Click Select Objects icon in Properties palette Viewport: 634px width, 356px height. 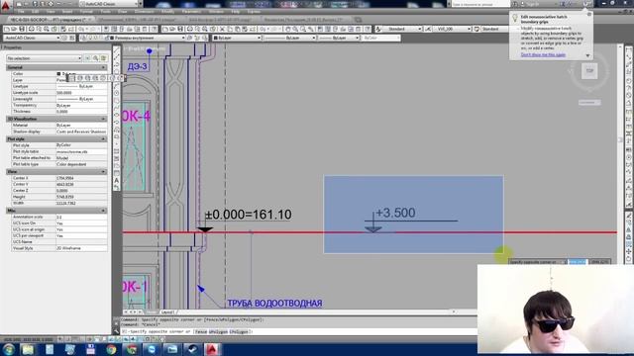[x=95, y=58]
